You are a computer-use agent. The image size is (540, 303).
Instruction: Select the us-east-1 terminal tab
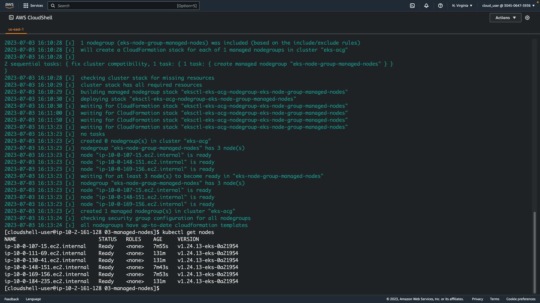coord(16,29)
